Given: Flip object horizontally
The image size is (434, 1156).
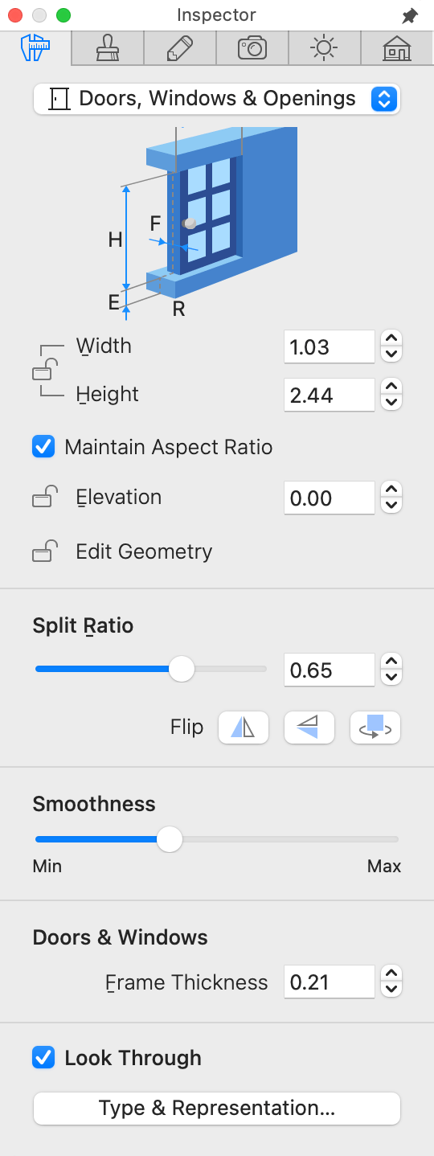Looking at the screenshot, I should pyautogui.click(x=244, y=728).
